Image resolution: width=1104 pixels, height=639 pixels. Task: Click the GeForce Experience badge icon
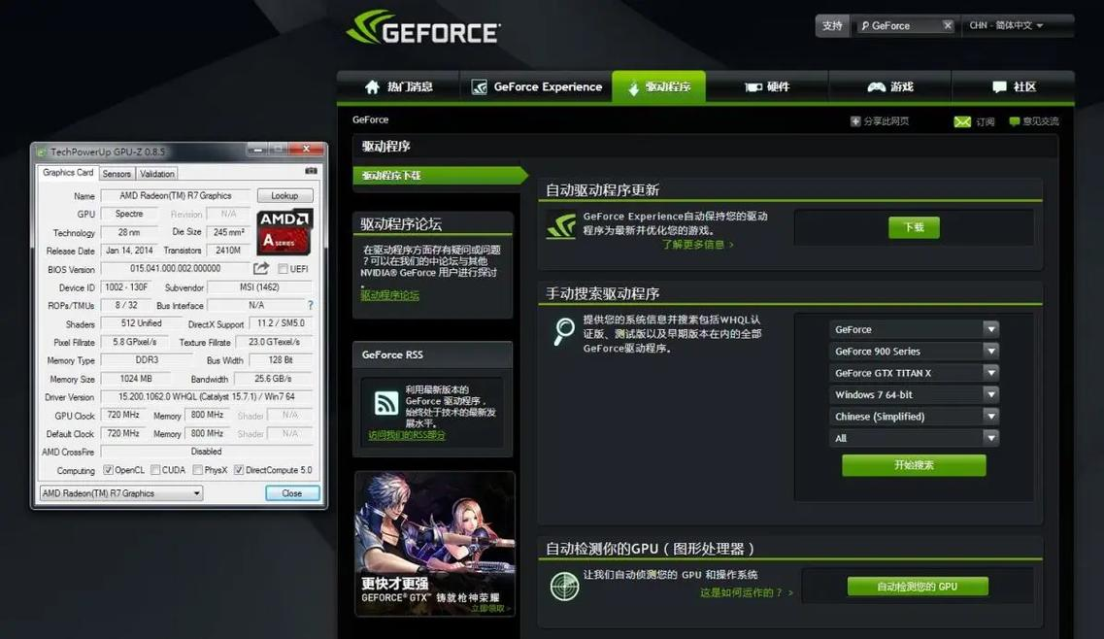[478, 86]
